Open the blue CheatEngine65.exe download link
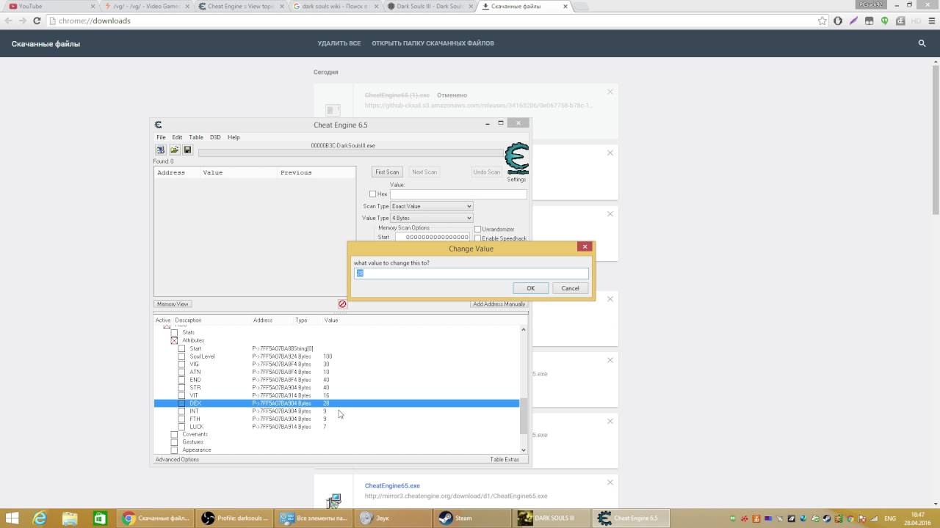This screenshot has height=528, width=940. (x=392, y=485)
